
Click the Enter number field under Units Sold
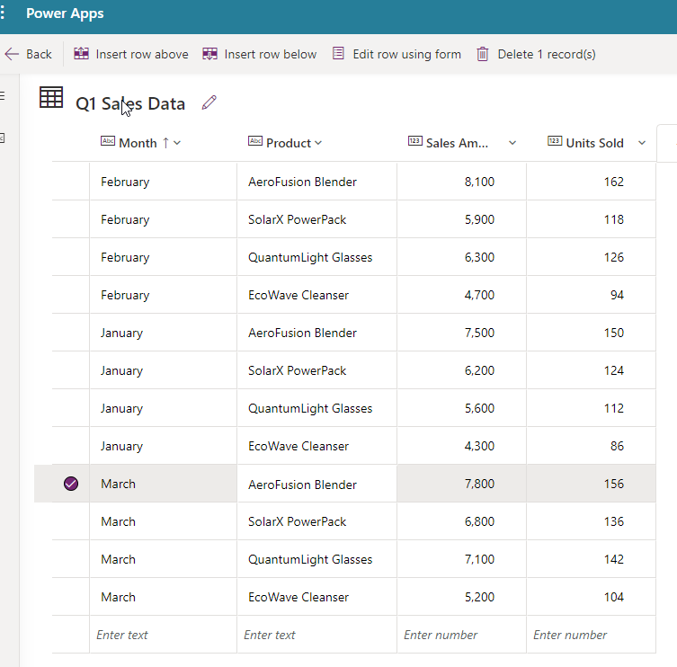[591, 635]
